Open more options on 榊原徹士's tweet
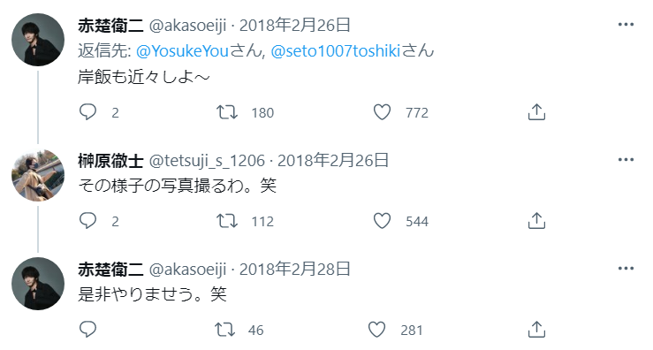Image resolution: width=653 pixels, height=350 pixels. [626, 160]
